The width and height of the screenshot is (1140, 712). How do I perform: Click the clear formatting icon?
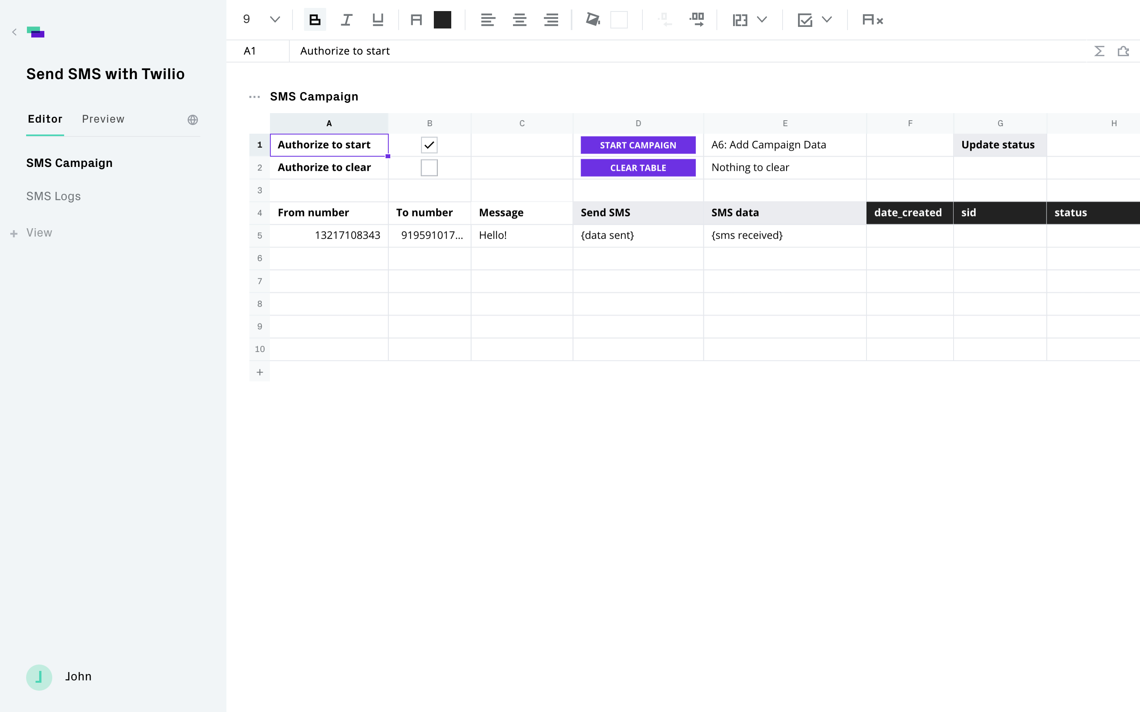pyautogui.click(x=872, y=20)
